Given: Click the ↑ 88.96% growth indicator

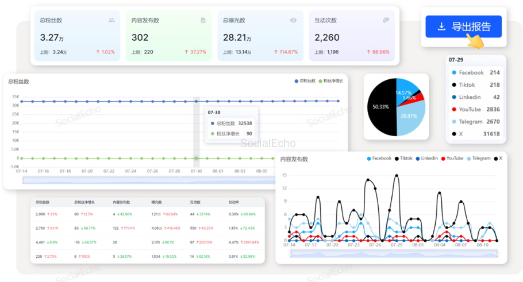Looking at the screenshot, I should (x=378, y=52).
